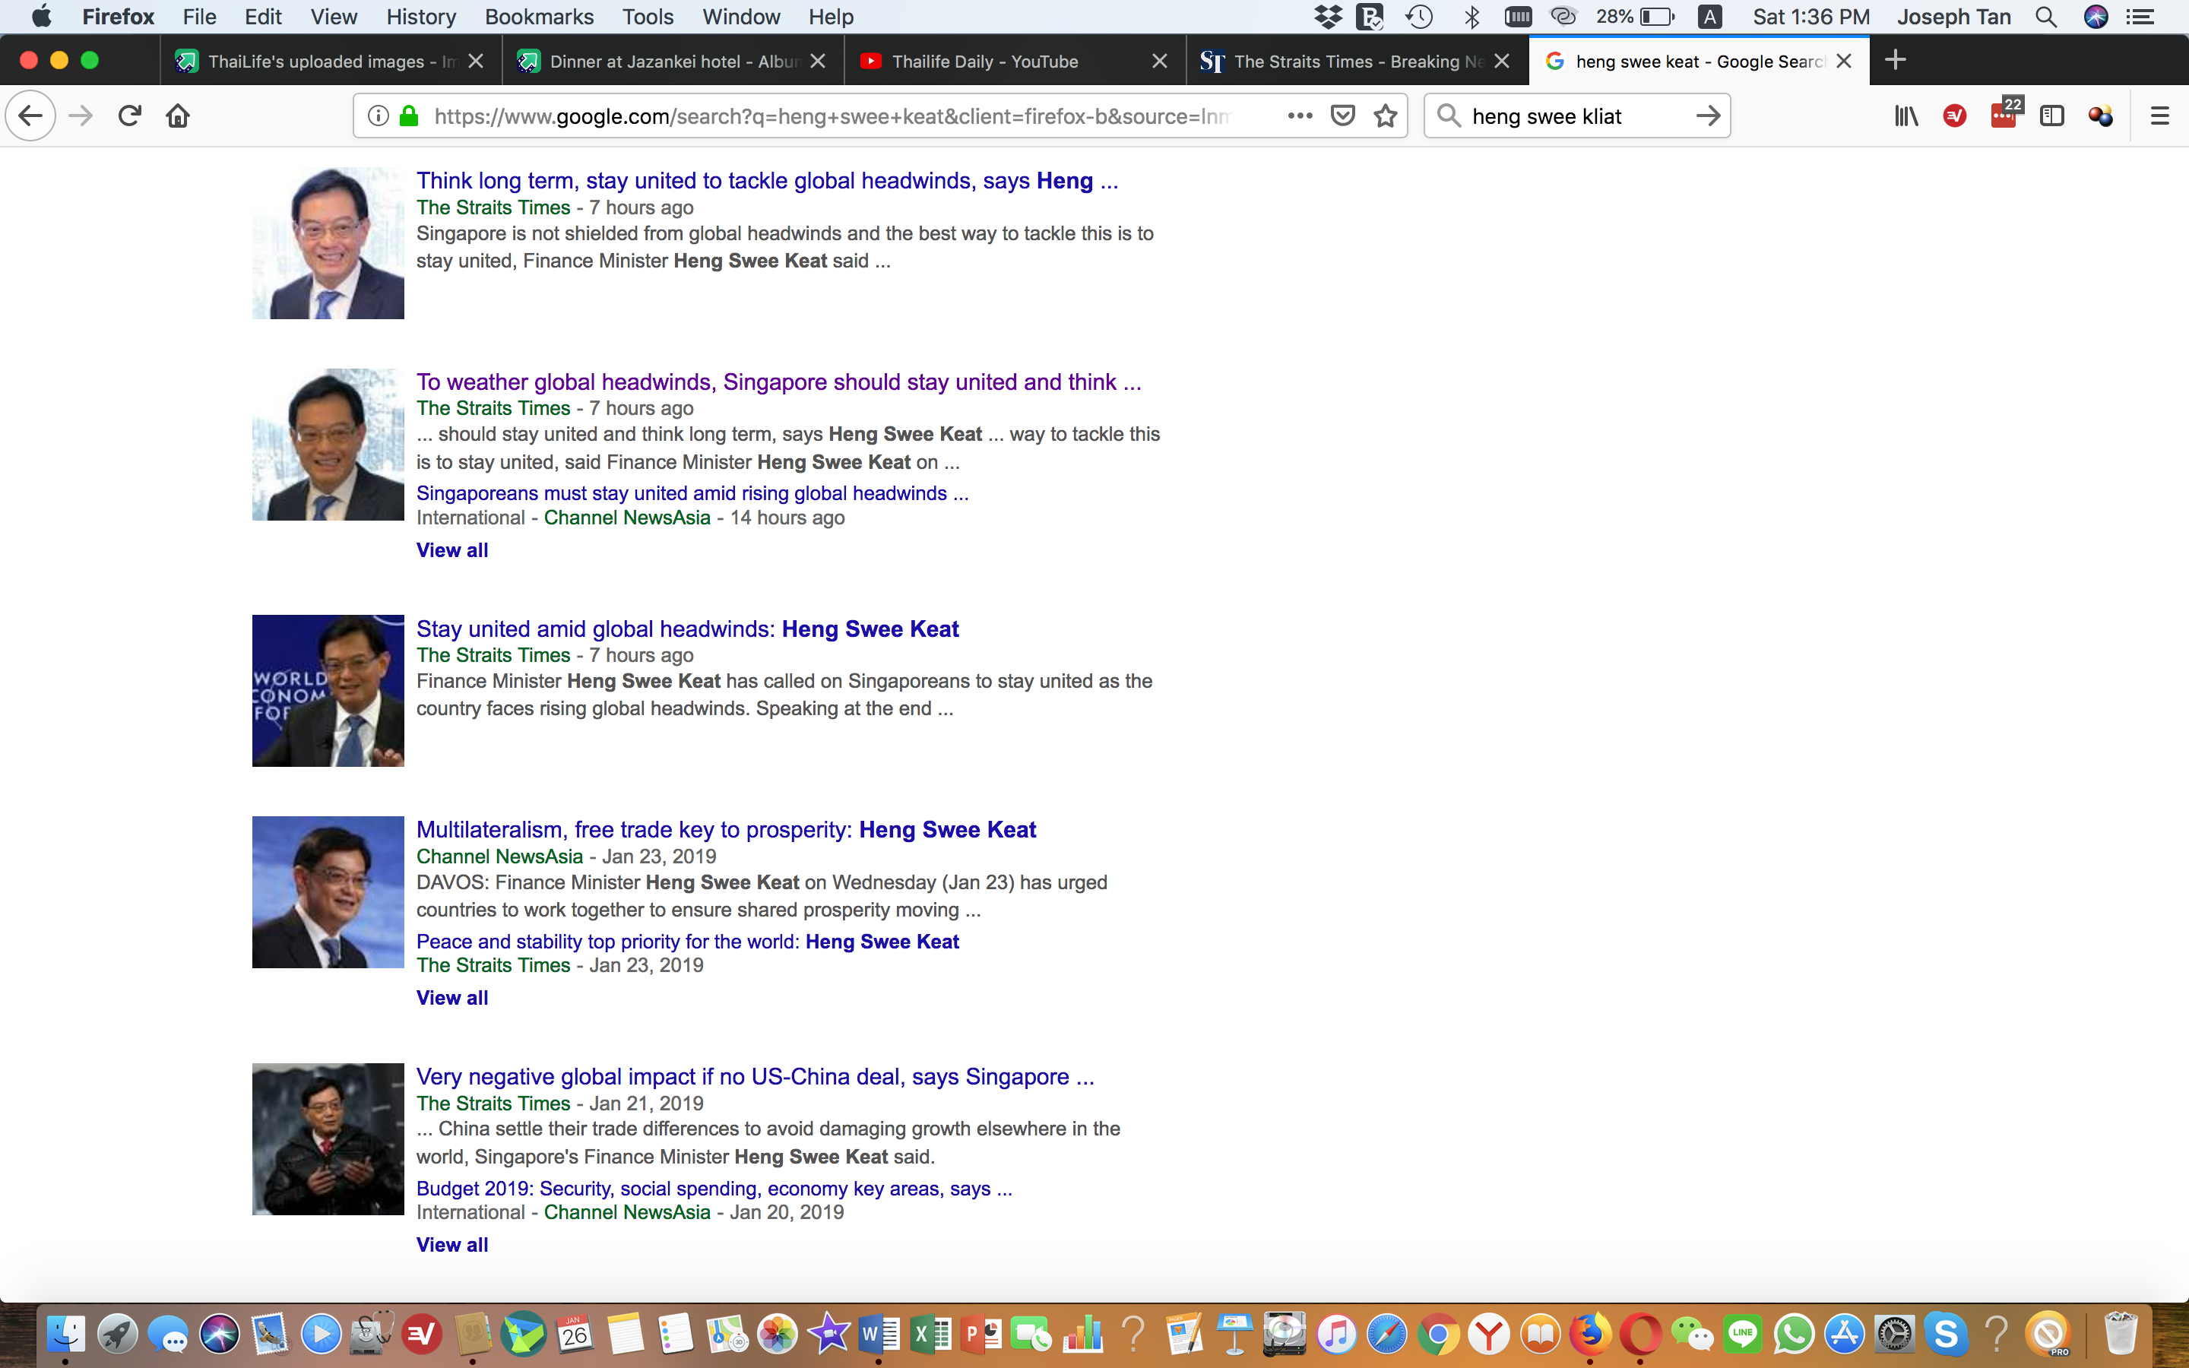Go back to the previous page
Viewport: 2189px width, 1368px height.
[30, 116]
